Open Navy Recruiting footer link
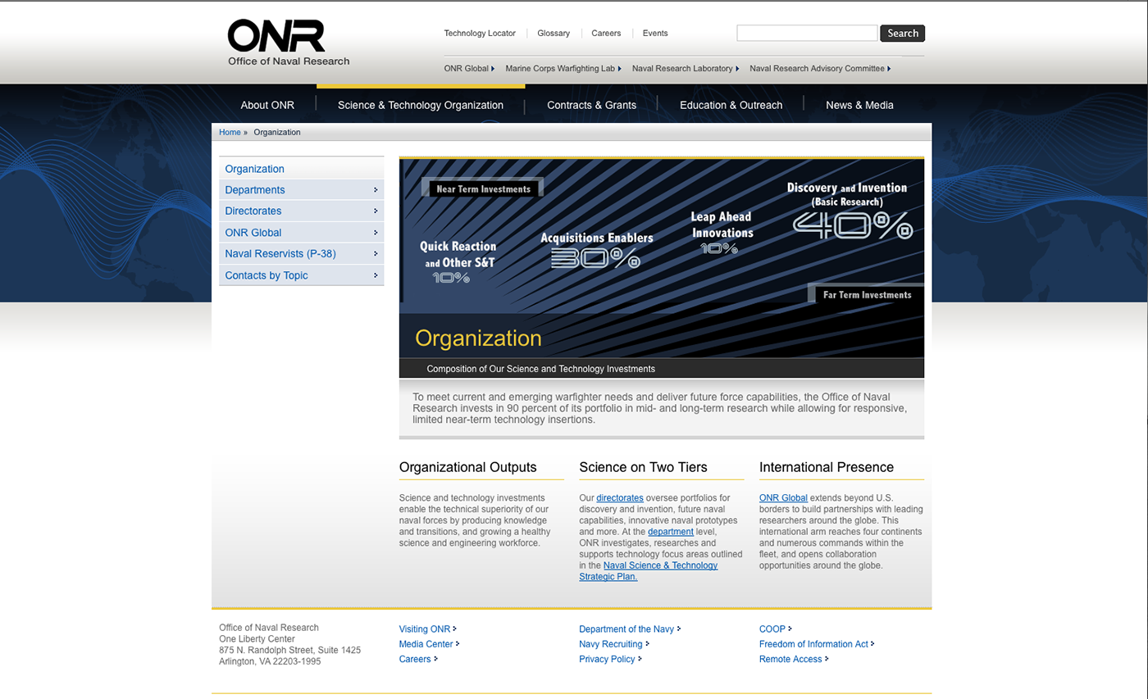This screenshot has height=699, width=1148. tap(613, 644)
